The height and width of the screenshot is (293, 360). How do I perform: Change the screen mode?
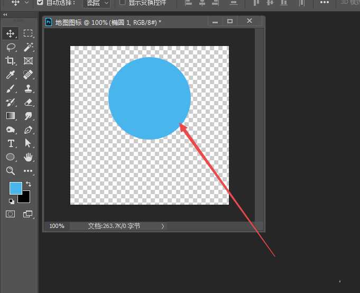(28, 214)
